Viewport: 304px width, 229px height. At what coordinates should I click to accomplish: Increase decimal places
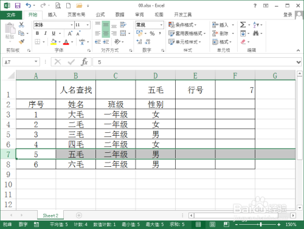point(139,42)
